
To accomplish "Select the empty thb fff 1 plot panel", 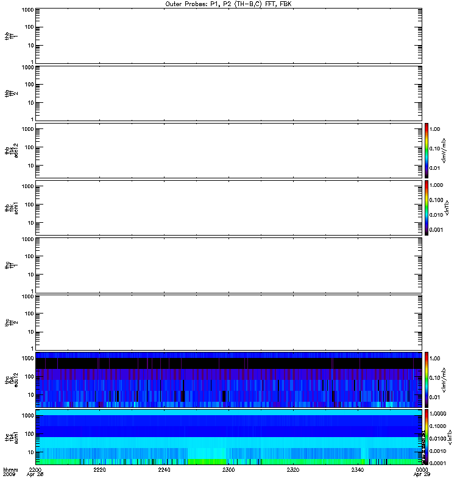I will 228,36.
